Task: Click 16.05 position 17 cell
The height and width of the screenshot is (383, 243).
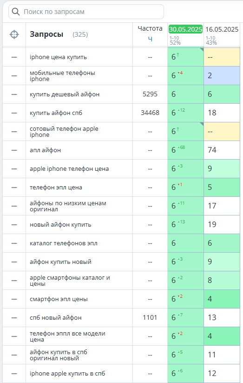Action: coord(222,206)
